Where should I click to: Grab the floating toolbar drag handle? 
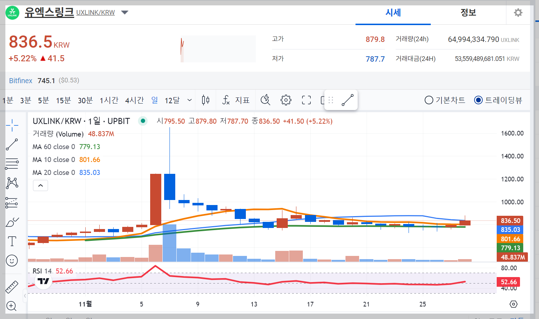pyautogui.click(x=331, y=100)
